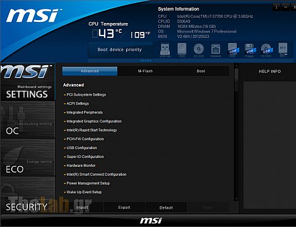Click the scrollbar up arrow
296x227 pixels.
[236, 66]
